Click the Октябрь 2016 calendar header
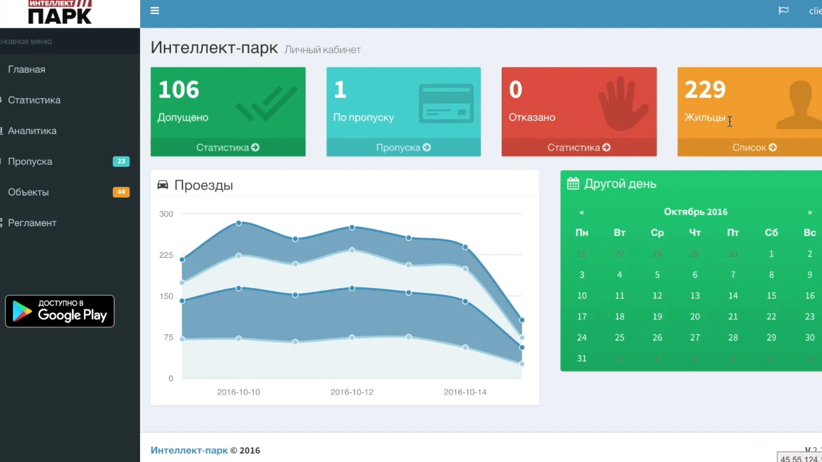 click(x=695, y=212)
